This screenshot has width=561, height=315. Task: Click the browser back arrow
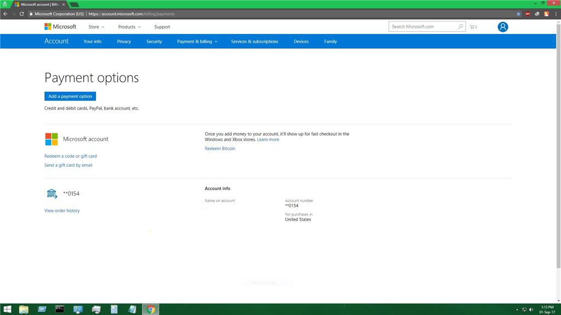pos(5,14)
